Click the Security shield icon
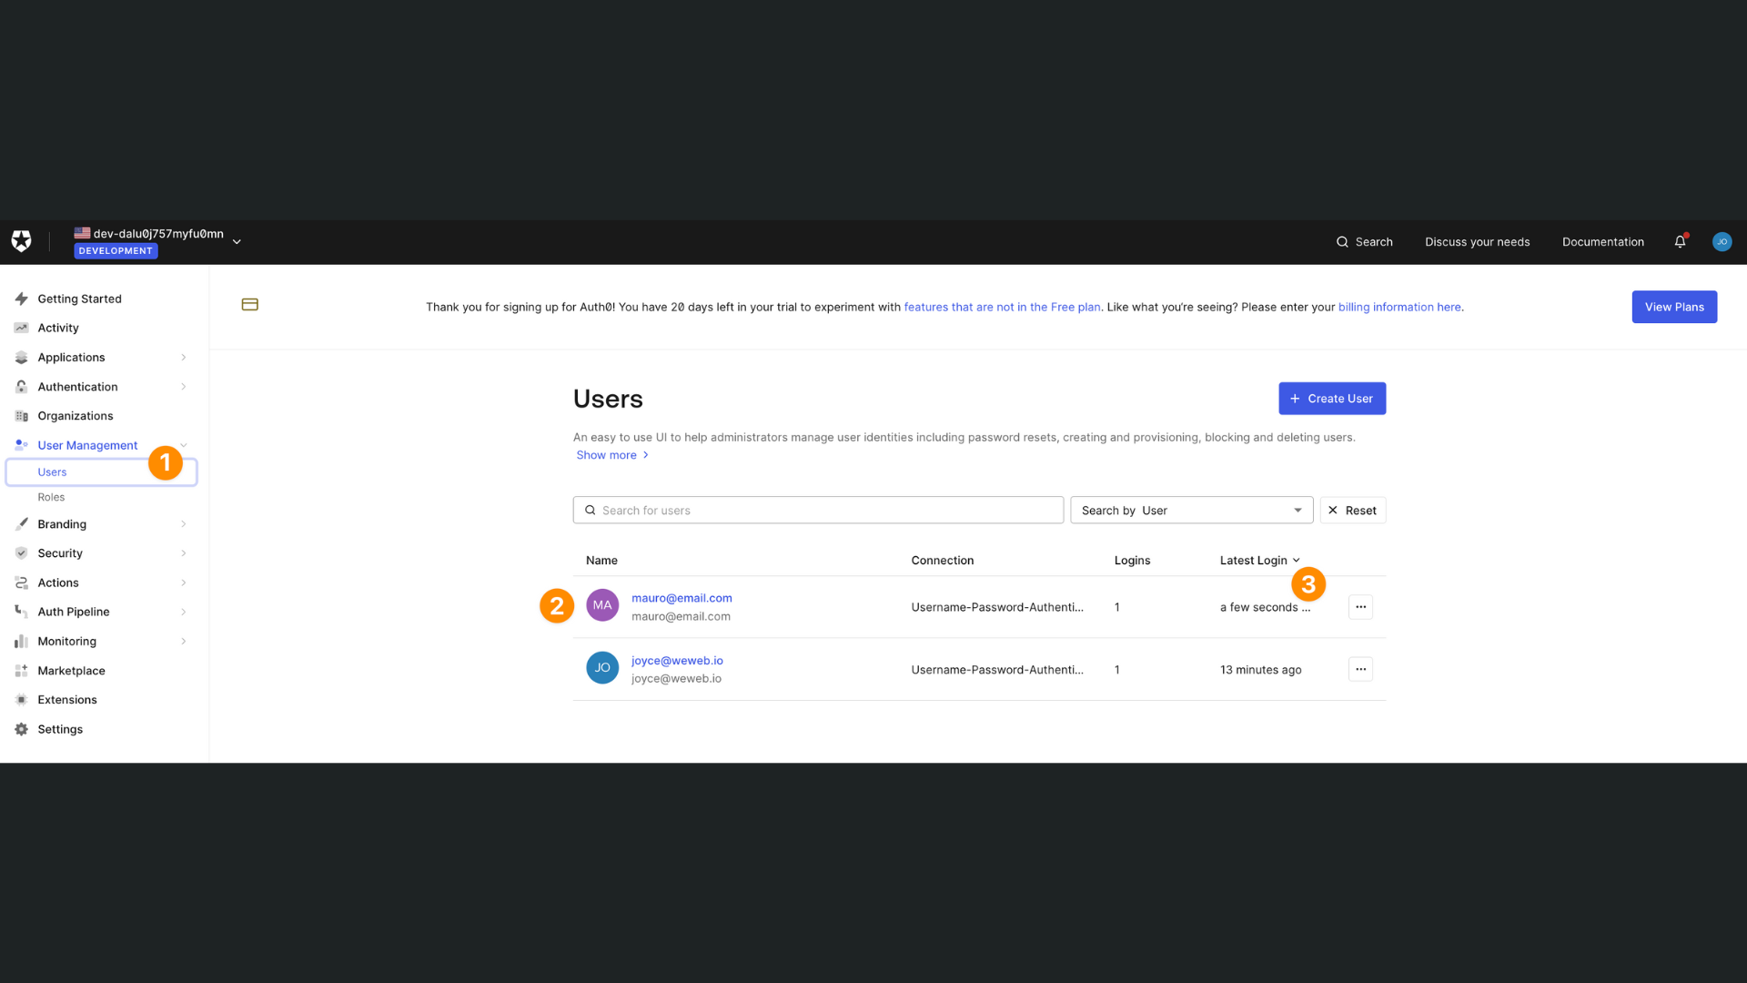Viewport: 1747px width, 983px height. (21, 553)
